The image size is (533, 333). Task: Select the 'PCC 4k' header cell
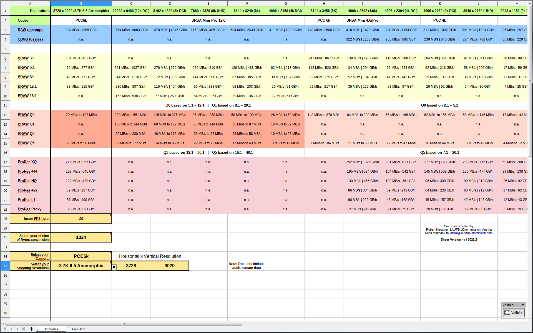coord(440,20)
